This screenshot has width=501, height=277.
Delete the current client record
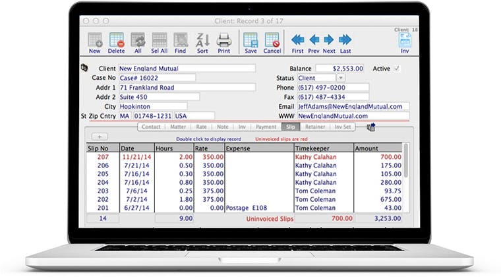click(x=116, y=43)
